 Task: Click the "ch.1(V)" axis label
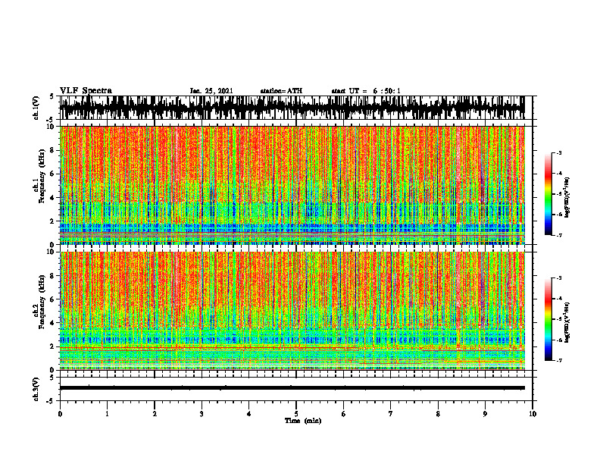coord(36,108)
